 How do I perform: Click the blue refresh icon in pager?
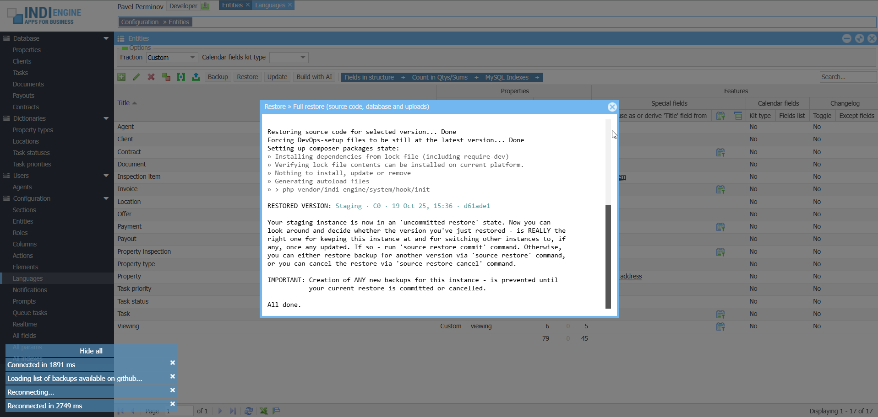pyautogui.click(x=249, y=411)
